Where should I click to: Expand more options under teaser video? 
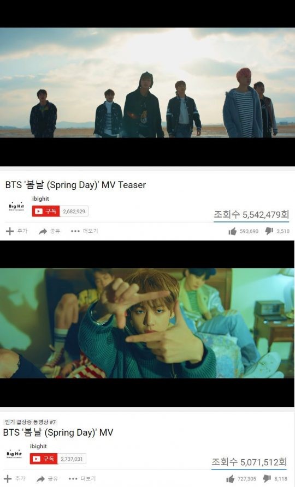point(84,231)
